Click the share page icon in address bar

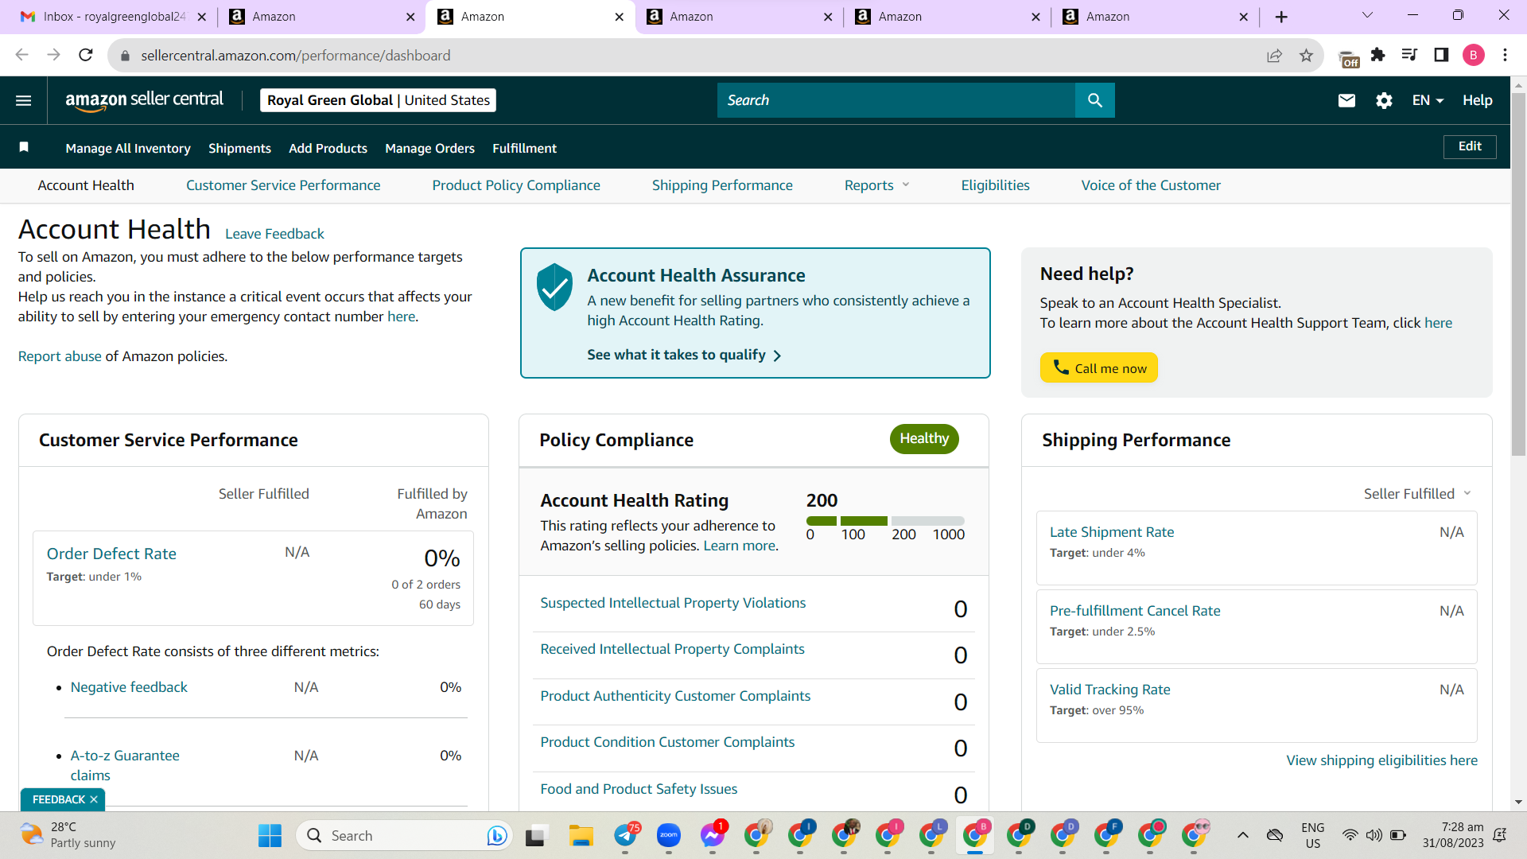[x=1275, y=55]
